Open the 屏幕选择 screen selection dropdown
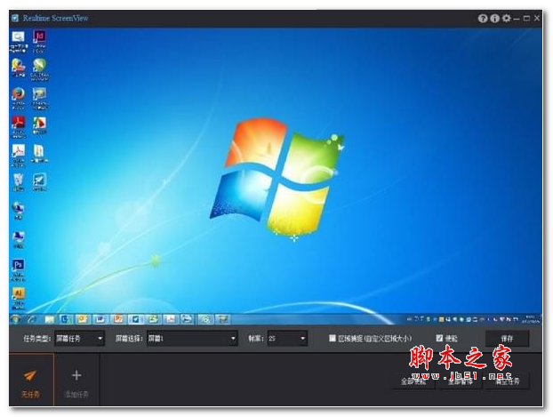 pos(192,339)
